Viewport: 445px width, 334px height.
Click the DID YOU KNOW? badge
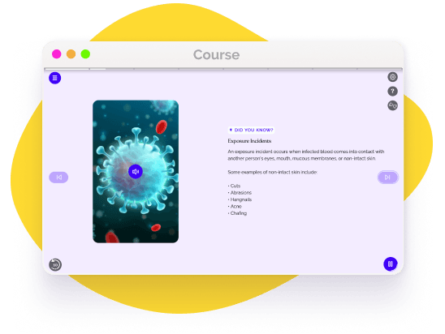pos(251,130)
